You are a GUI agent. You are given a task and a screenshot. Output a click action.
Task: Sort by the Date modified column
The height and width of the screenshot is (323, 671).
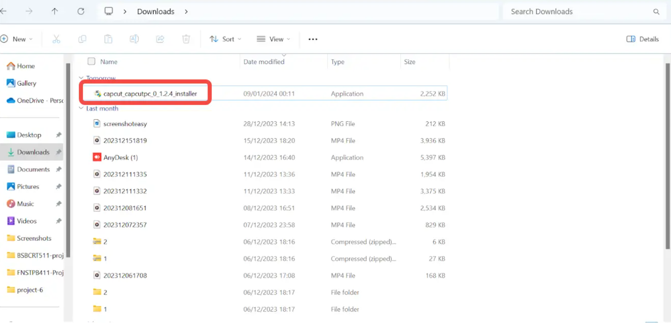pos(264,62)
